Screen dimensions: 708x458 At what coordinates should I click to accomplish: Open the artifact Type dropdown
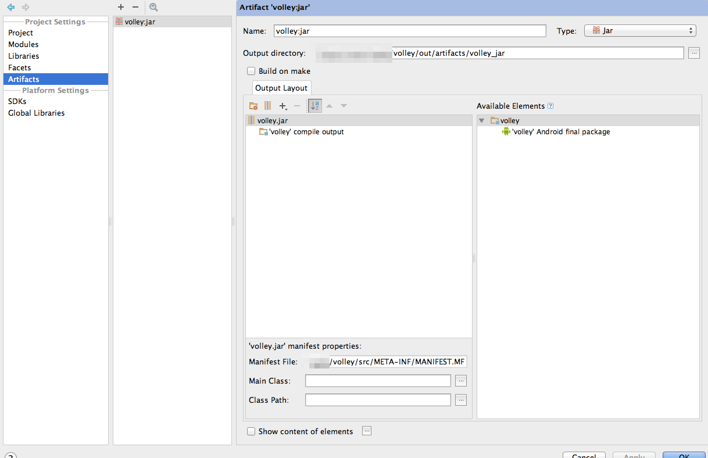[639, 31]
